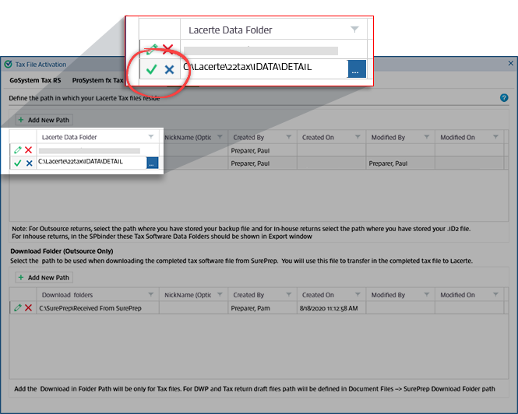Add New Path under Download Folder section
Image resolution: width=518 pixels, height=414 pixels.
coord(44,277)
